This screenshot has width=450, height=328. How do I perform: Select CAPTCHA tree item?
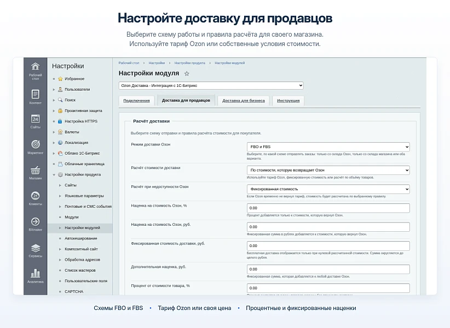74,291
